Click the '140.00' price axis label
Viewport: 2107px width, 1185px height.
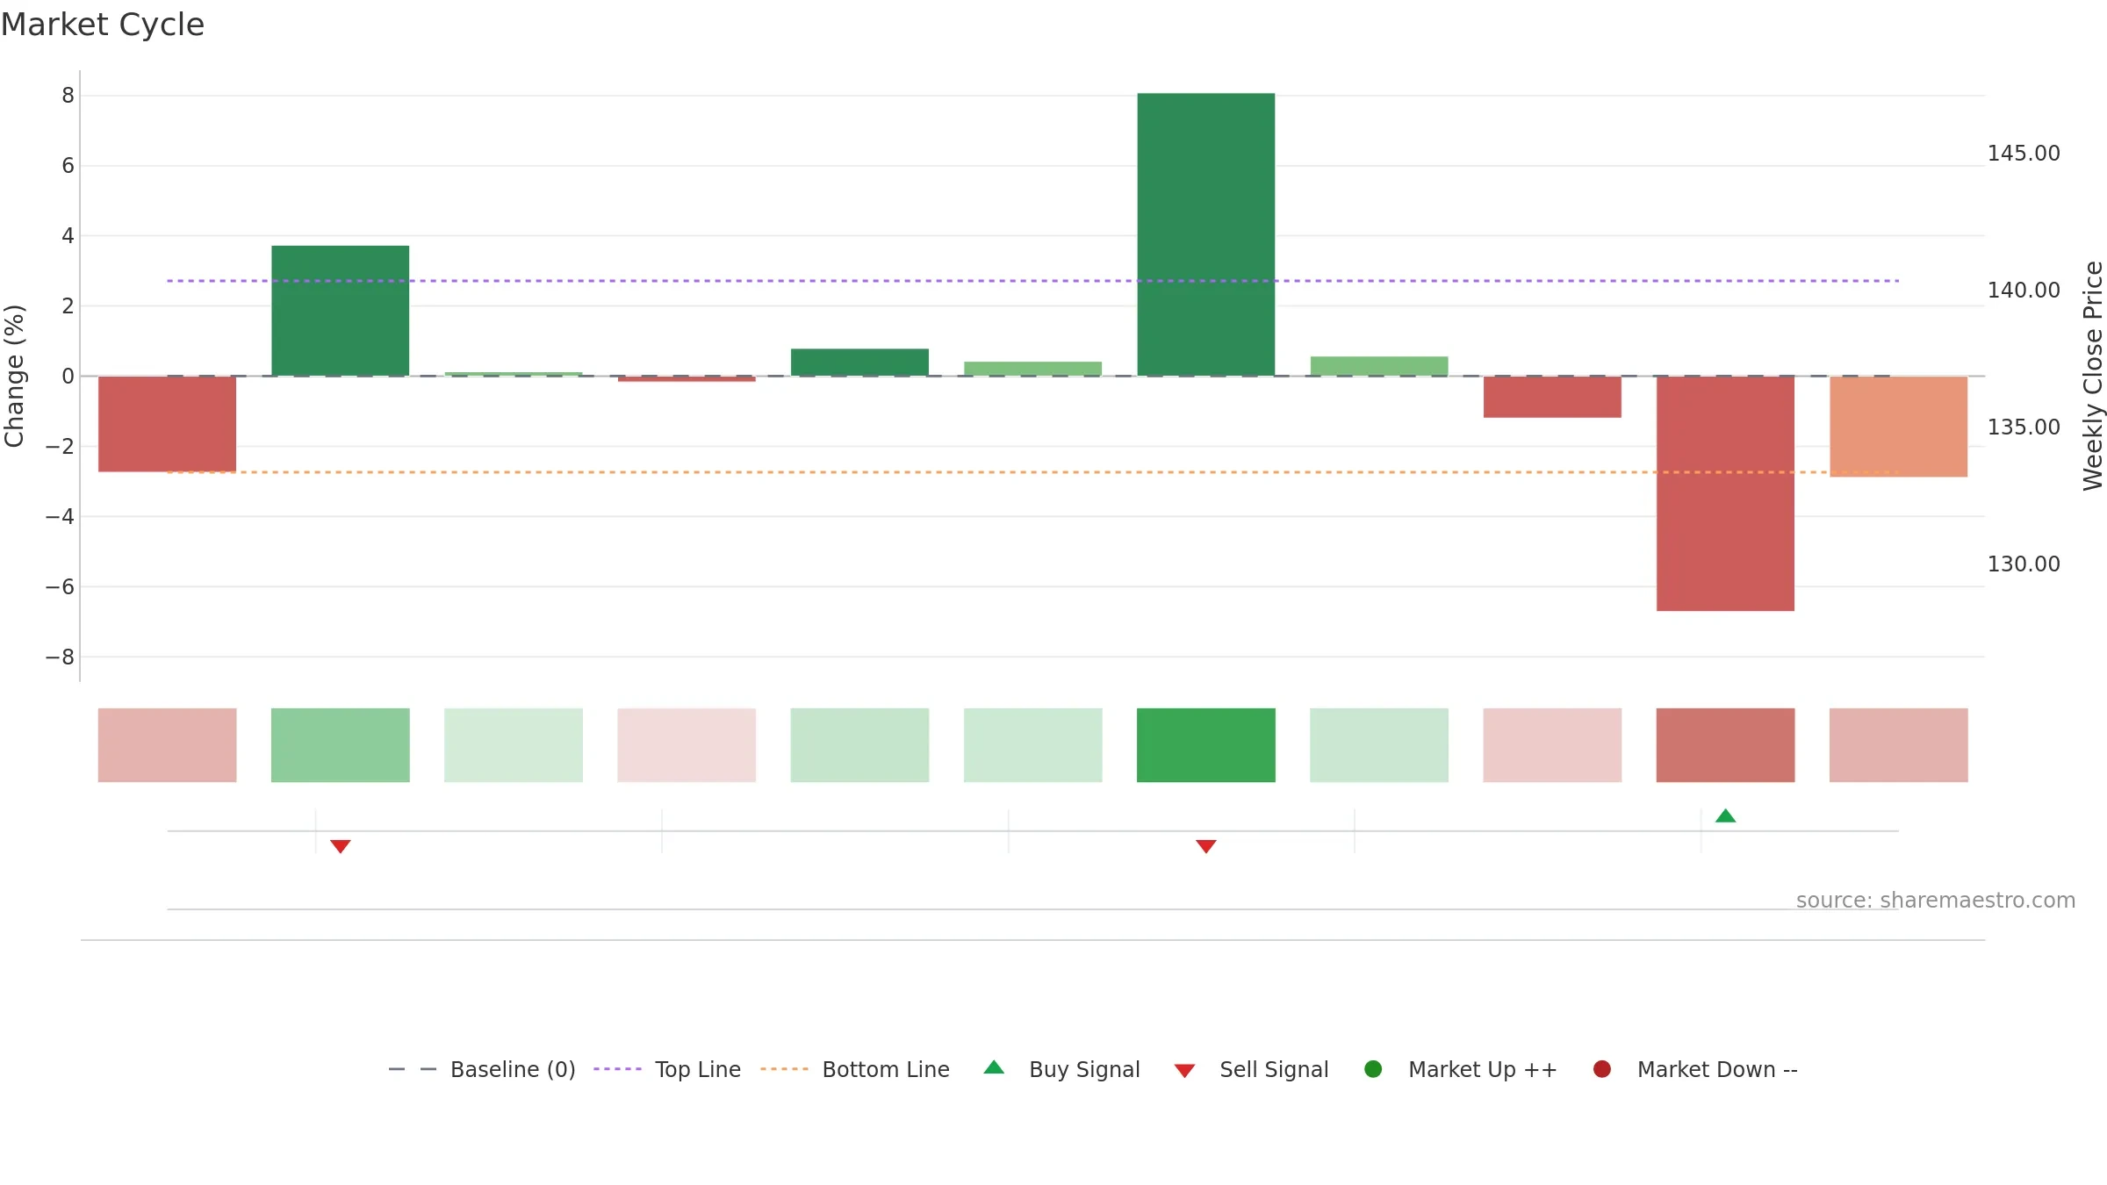[x=2024, y=291]
